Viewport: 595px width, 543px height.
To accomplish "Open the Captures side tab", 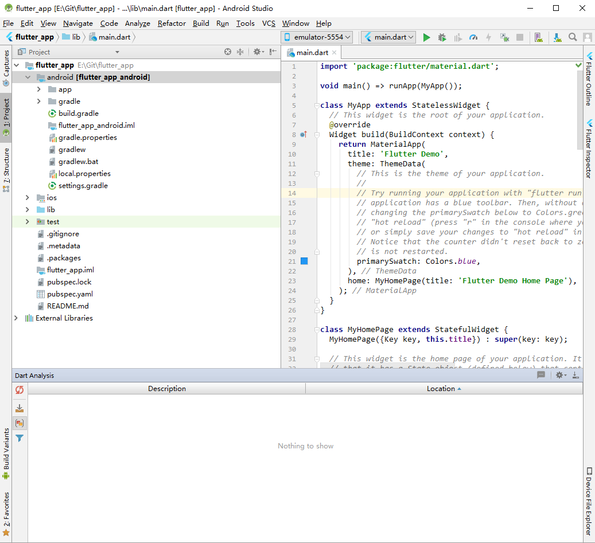I will pyautogui.click(x=6, y=68).
